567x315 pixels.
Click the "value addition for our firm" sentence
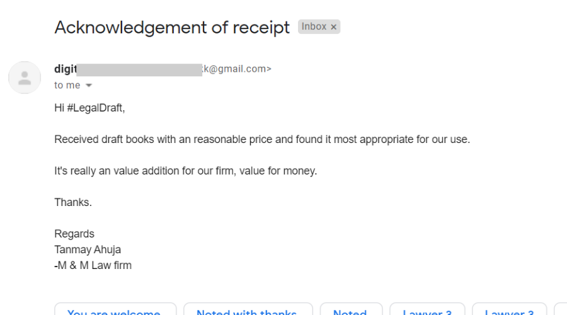point(185,171)
